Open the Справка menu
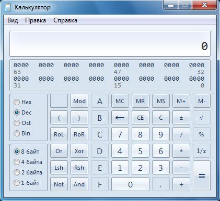This screenshot has width=220, height=201. point(65,20)
